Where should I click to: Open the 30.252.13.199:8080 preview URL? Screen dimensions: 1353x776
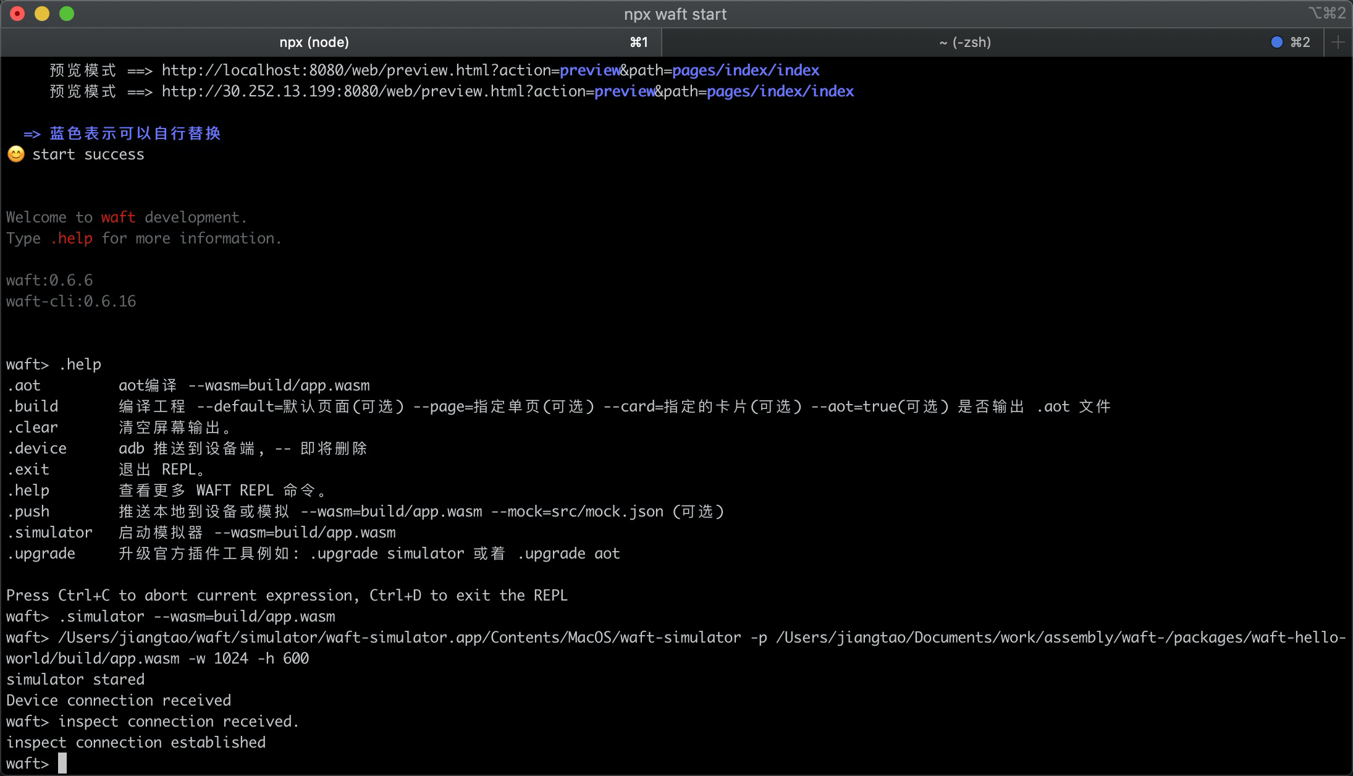coord(507,91)
